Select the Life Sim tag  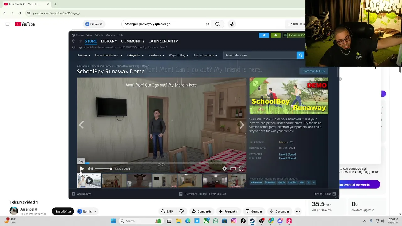pyautogui.click(x=292, y=183)
